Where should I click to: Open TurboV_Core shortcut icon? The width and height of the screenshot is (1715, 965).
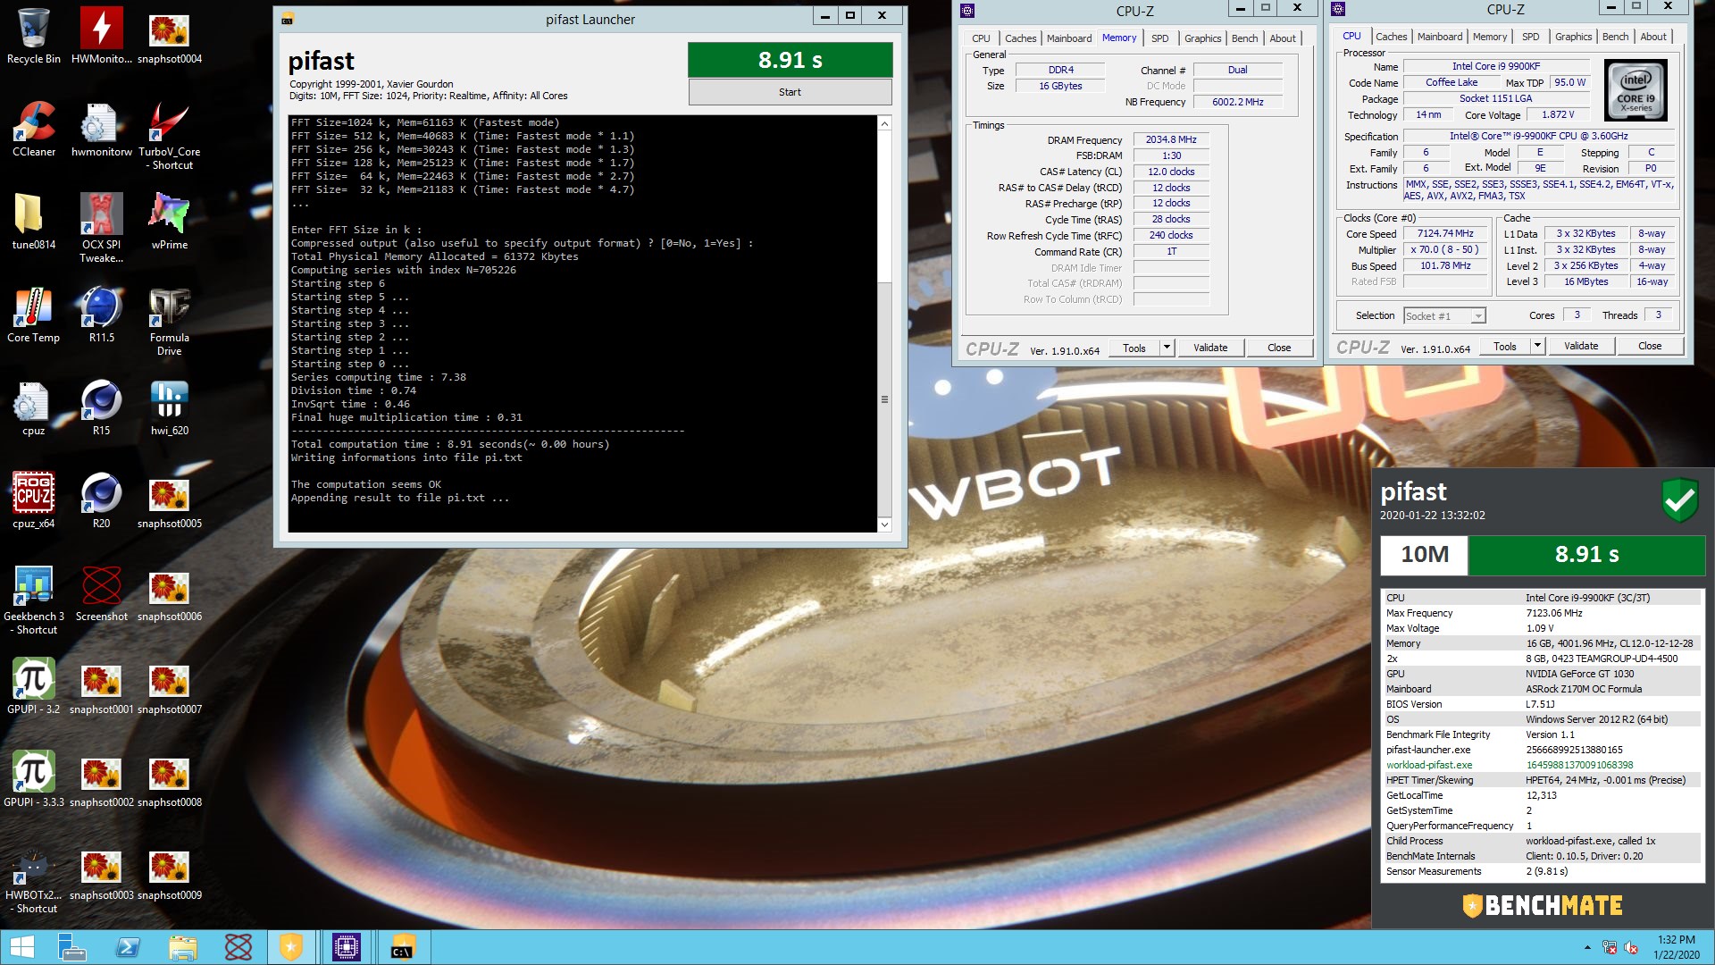tap(170, 135)
